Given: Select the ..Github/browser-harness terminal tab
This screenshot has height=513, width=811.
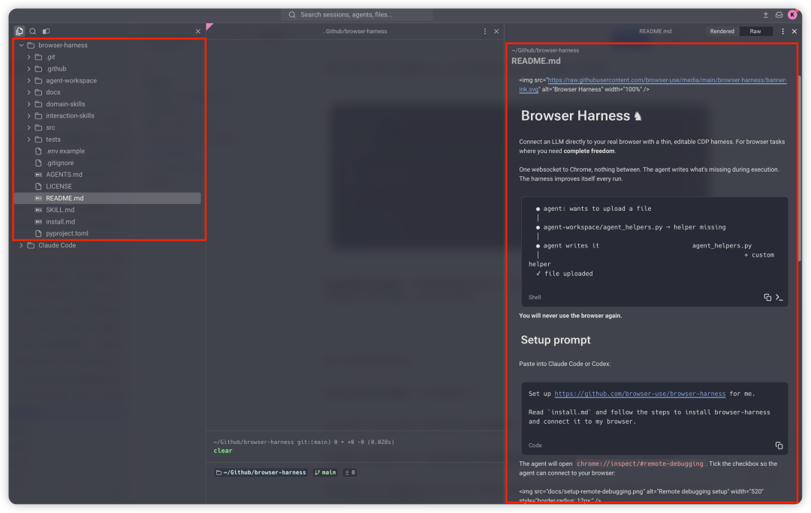Looking at the screenshot, I should (x=354, y=31).
